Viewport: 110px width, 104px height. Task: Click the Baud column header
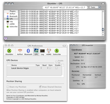click(x=45, y=65)
